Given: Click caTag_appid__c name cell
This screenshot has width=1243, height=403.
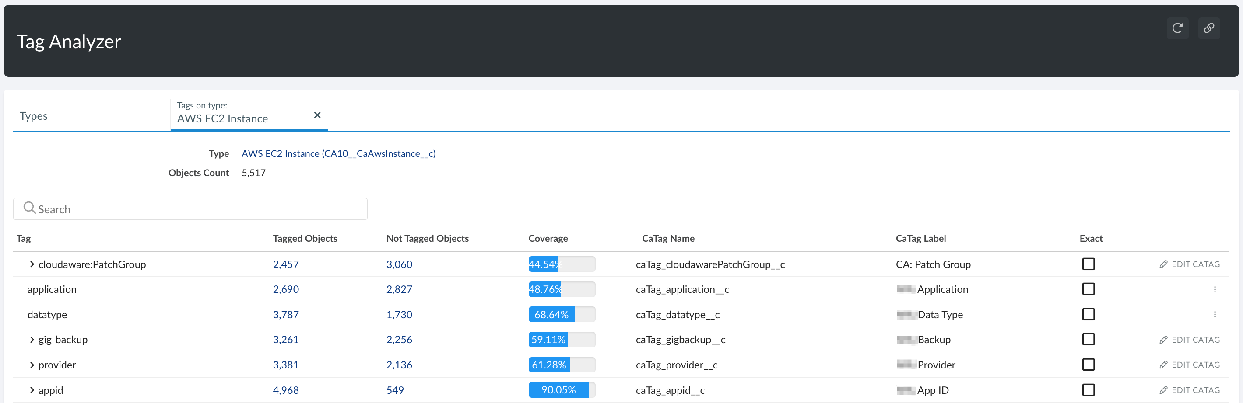Looking at the screenshot, I should (670, 390).
